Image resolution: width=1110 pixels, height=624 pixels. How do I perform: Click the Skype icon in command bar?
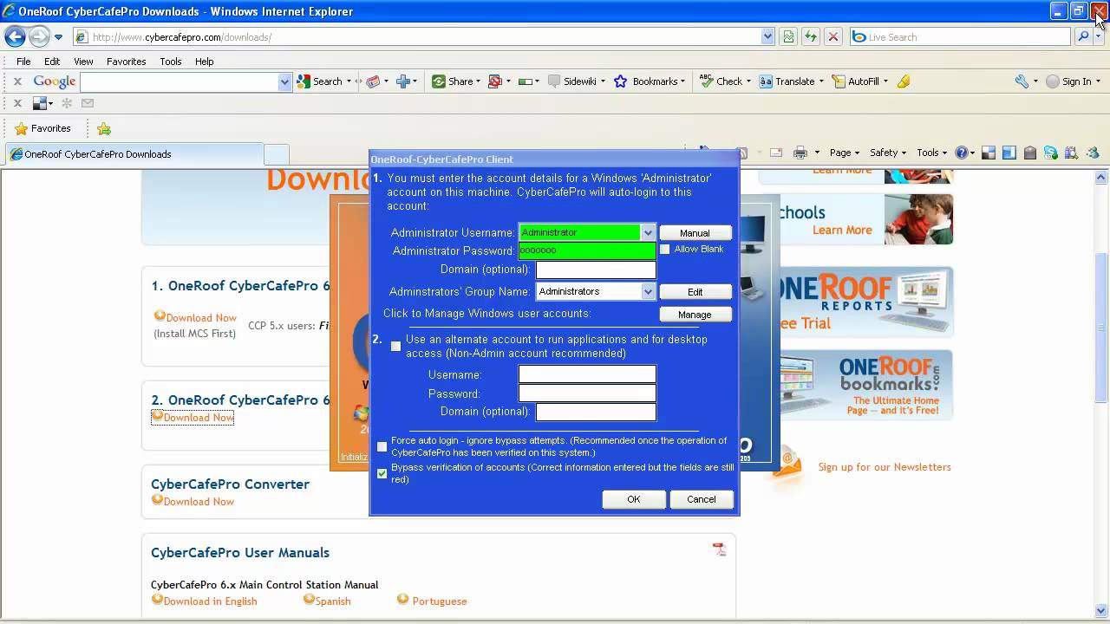click(x=1050, y=153)
